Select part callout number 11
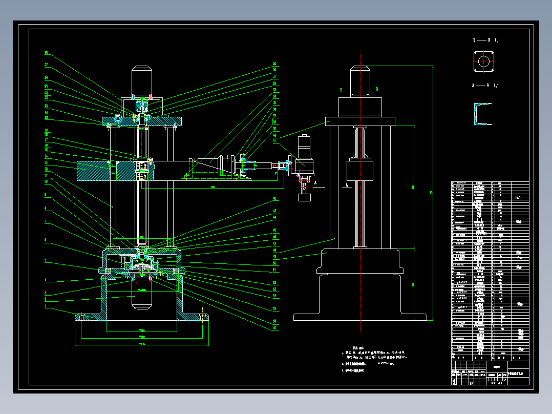552x414 pixels. 46,175
